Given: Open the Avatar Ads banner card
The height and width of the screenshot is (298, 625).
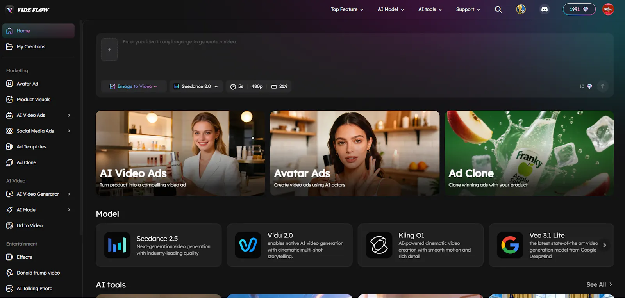Looking at the screenshot, I should click(355, 153).
